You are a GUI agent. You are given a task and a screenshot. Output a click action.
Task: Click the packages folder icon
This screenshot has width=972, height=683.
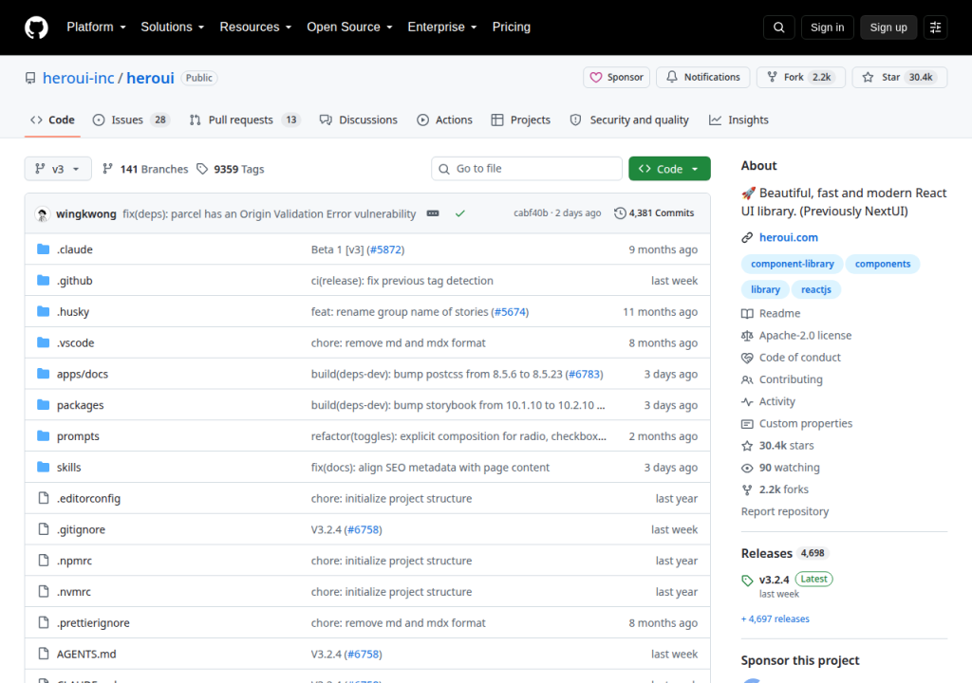tap(43, 405)
